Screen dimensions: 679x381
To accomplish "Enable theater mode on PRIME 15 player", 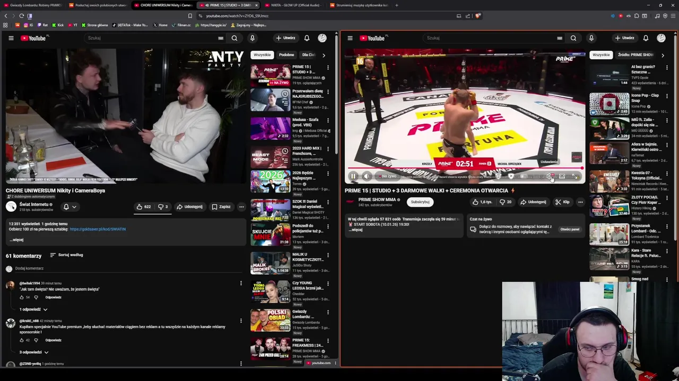I will (x=562, y=176).
